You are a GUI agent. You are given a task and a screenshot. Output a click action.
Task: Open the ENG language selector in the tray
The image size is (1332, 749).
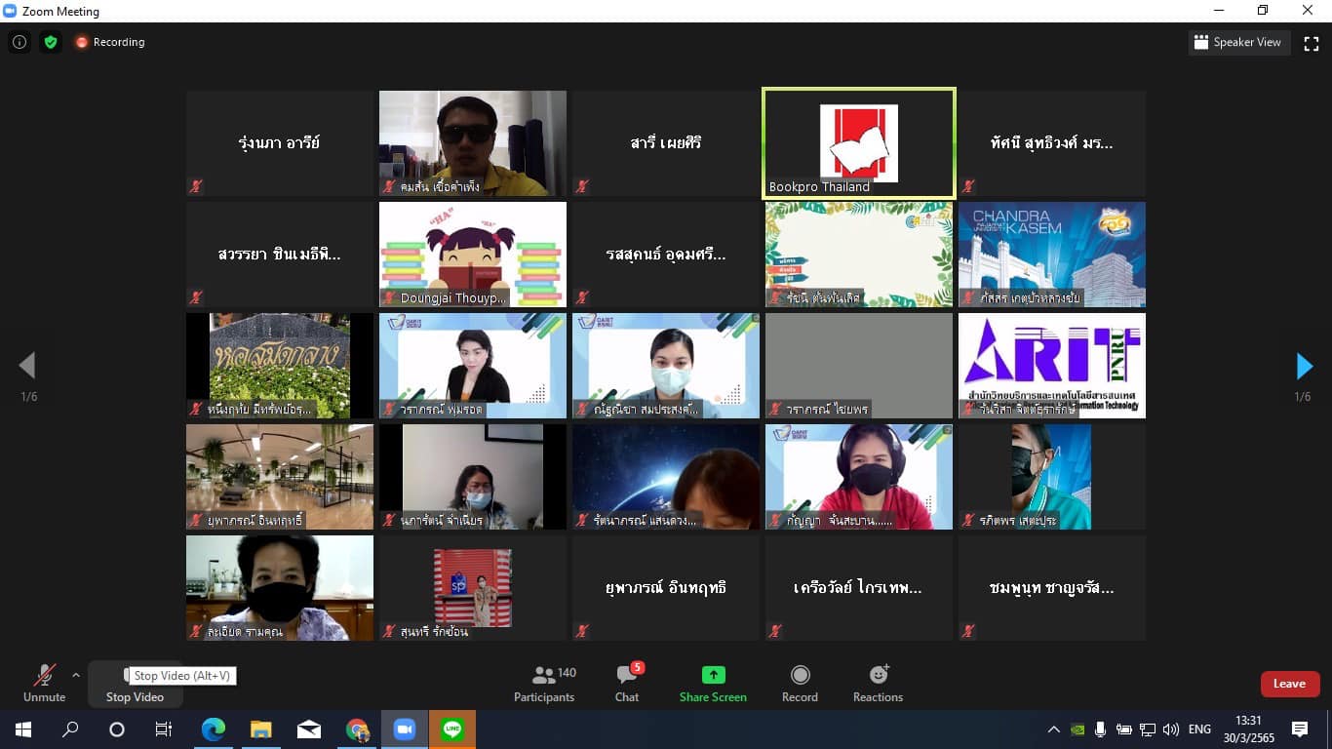(x=1199, y=729)
